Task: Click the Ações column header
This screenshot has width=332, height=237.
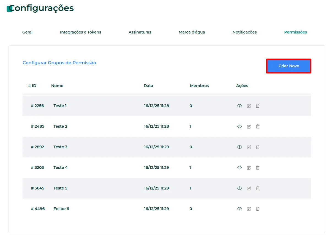Action: click(242, 86)
